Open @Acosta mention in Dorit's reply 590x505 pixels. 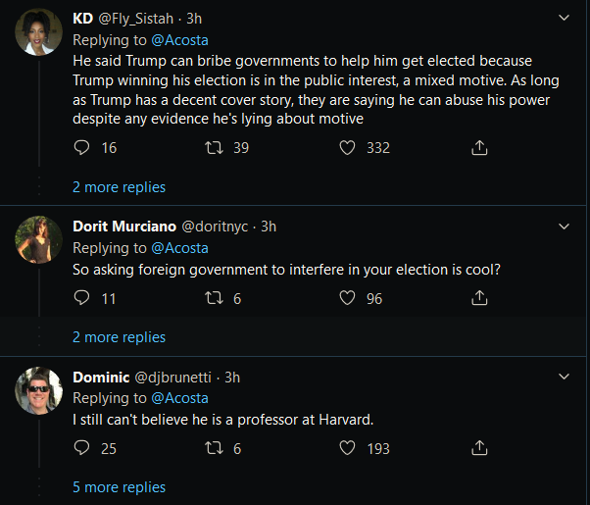(x=178, y=248)
